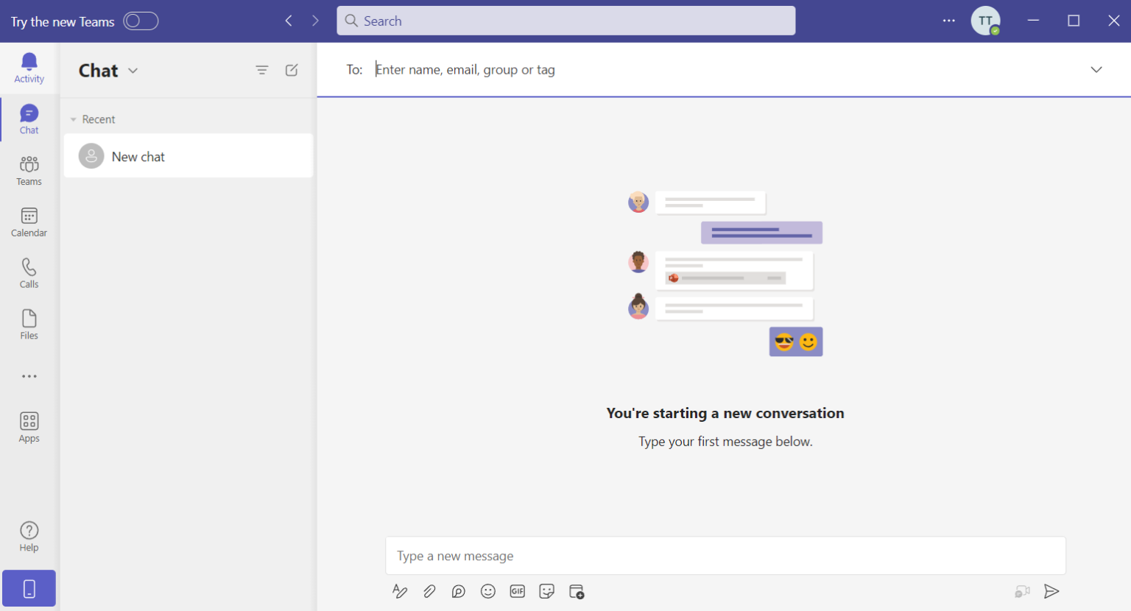1131x611 pixels.
Task: Open the TT profile avatar menu
Action: click(x=985, y=21)
